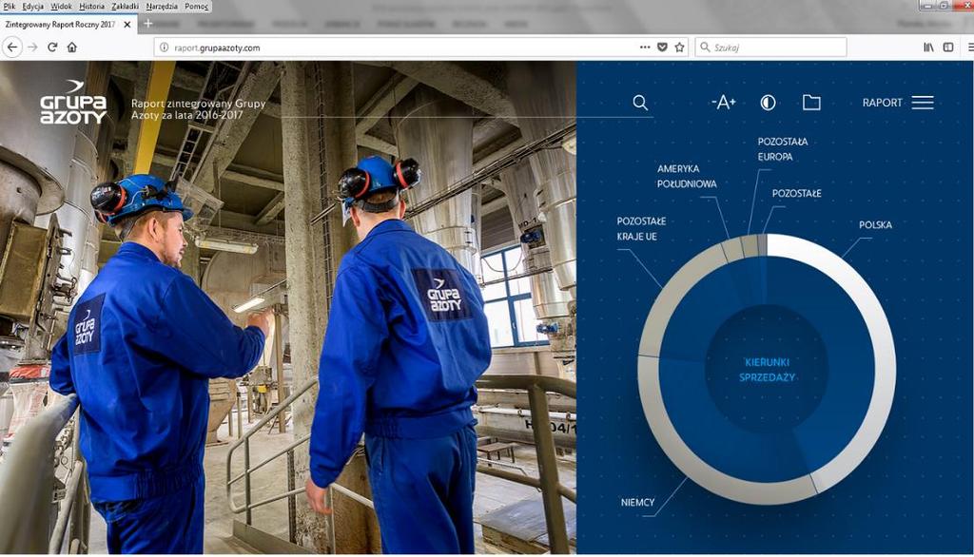Close the Zintegrowany Raport Roczny tab
This screenshot has width=974, height=557.
click(127, 24)
